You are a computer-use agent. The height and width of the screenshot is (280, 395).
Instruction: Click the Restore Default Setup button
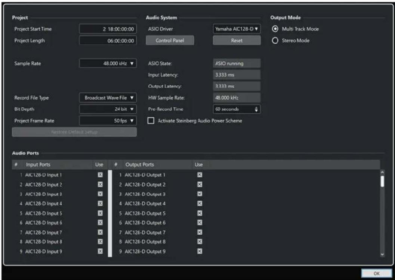point(74,132)
